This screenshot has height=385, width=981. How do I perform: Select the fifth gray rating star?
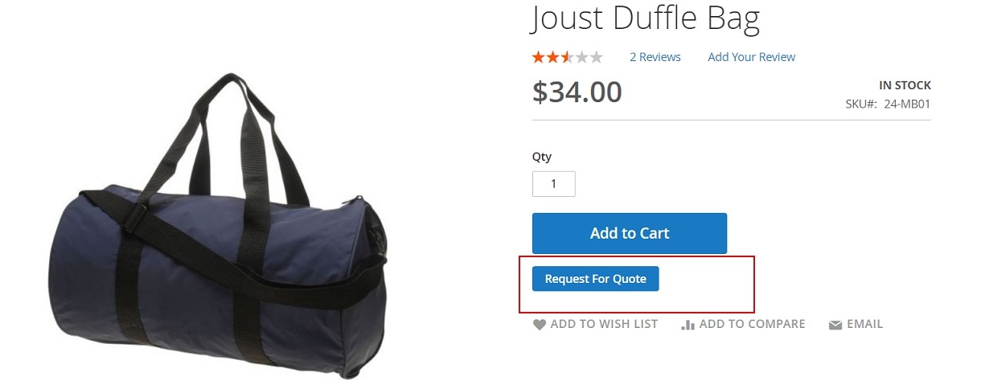pyautogui.click(x=596, y=56)
